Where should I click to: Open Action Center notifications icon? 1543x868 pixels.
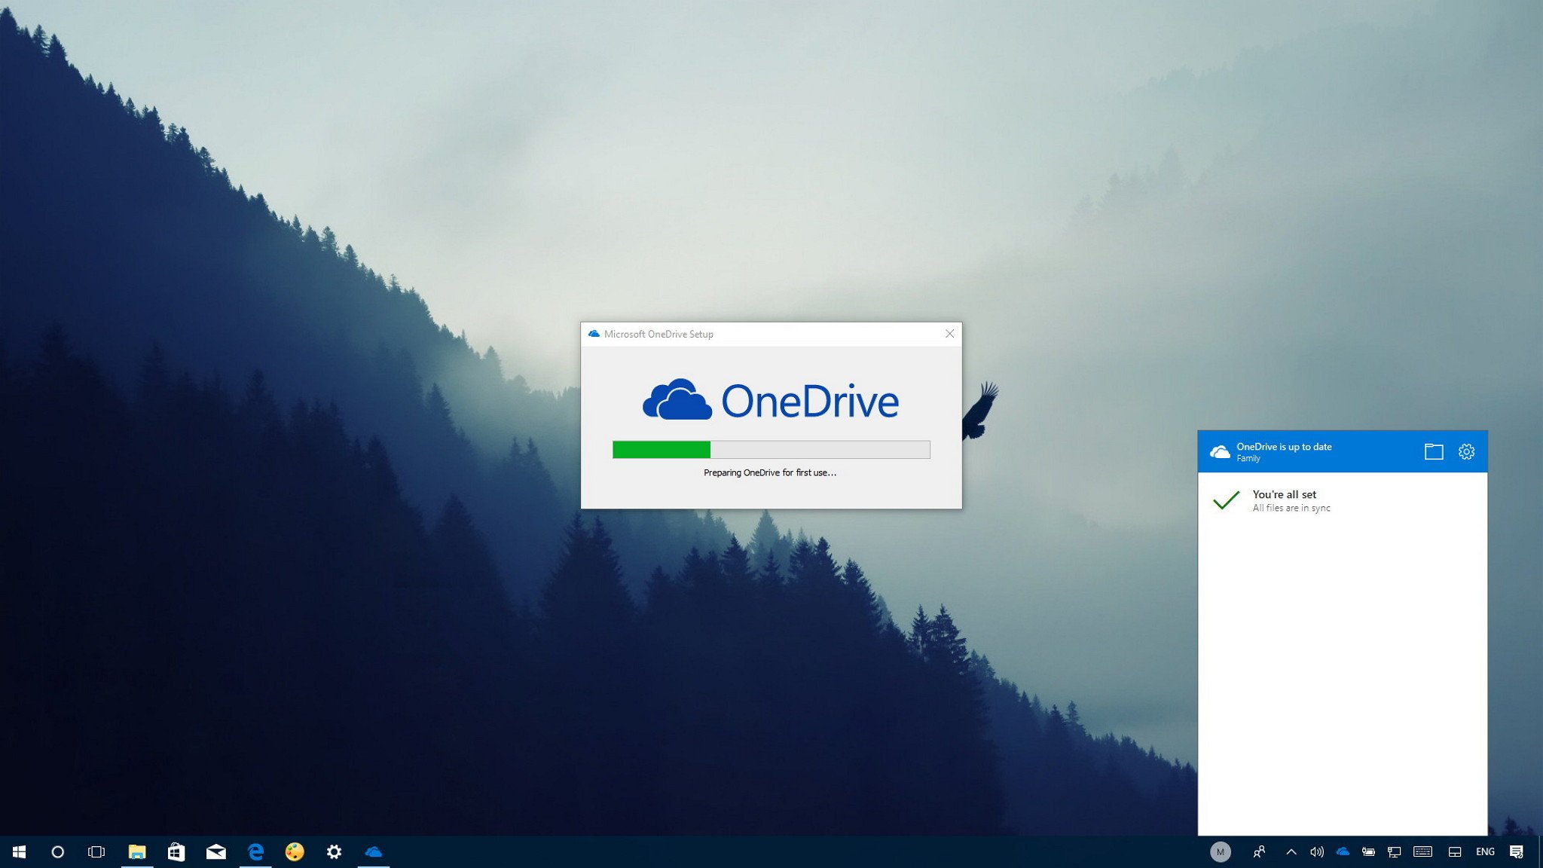pyautogui.click(x=1517, y=851)
